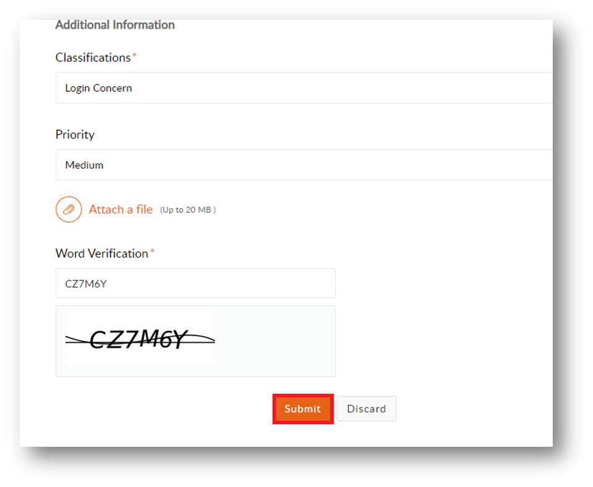This screenshot has height=487, width=593.
Task: Click the distorted CZ7M6Y captcha image
Action: pyautogui.click(x=140, y=338)
